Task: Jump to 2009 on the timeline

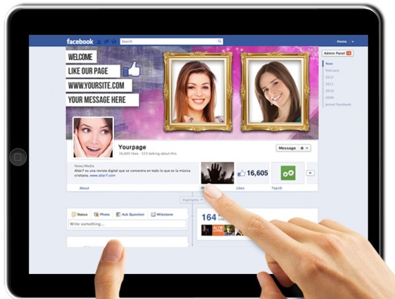Action: click(x=329, y=98)
